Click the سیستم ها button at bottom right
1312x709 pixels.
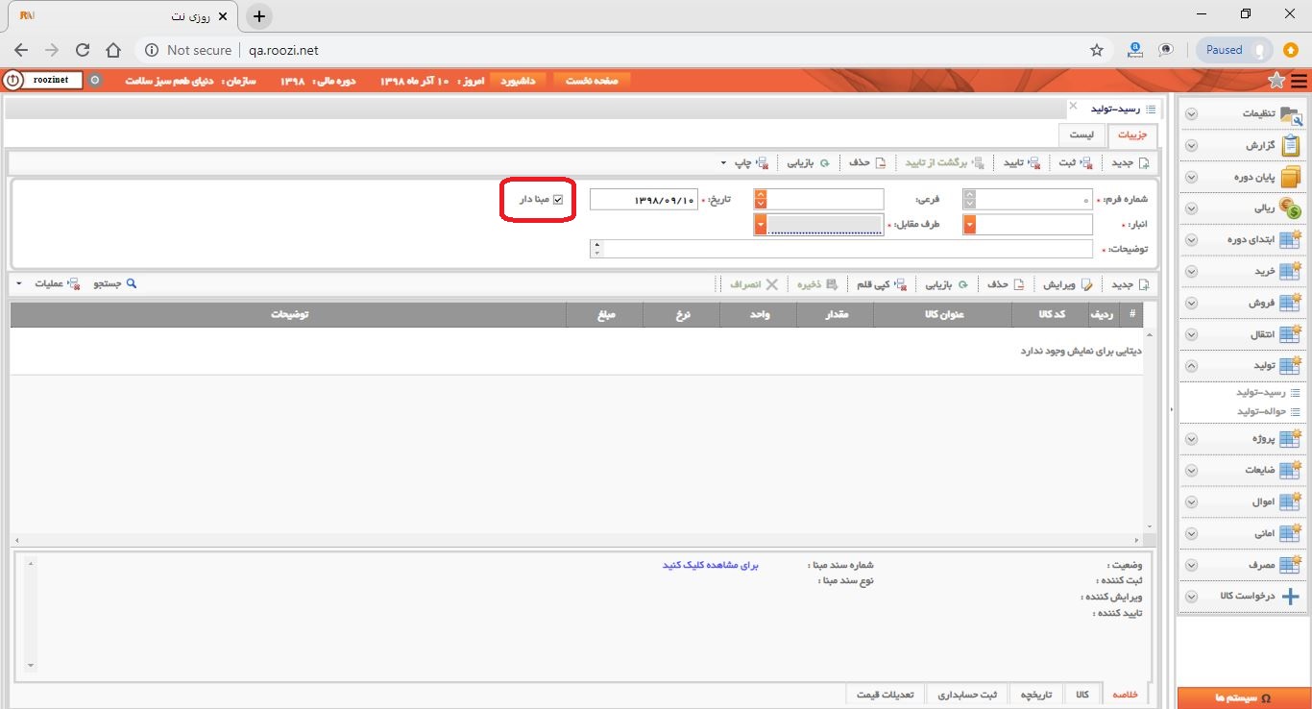point(1244,697)
